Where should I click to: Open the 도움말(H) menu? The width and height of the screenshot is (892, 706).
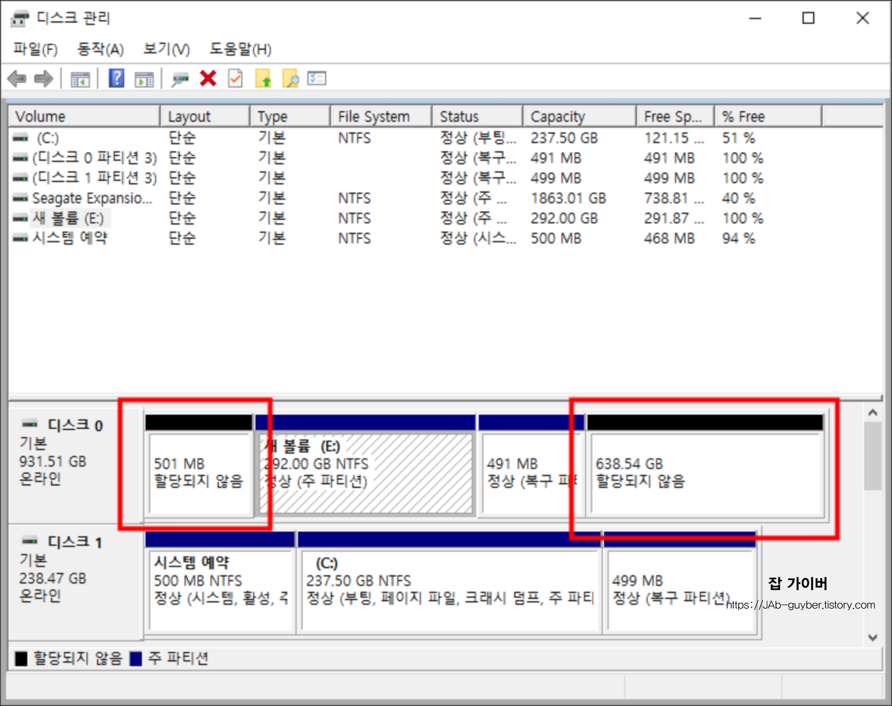pos(239,50)
